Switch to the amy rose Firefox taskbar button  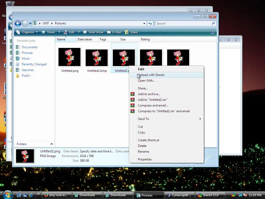pyautogui.click(x=57, y=195)
